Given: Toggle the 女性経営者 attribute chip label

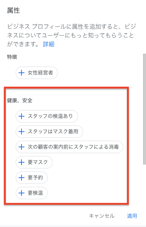Looking at the screenshot, I should (40, 73).
